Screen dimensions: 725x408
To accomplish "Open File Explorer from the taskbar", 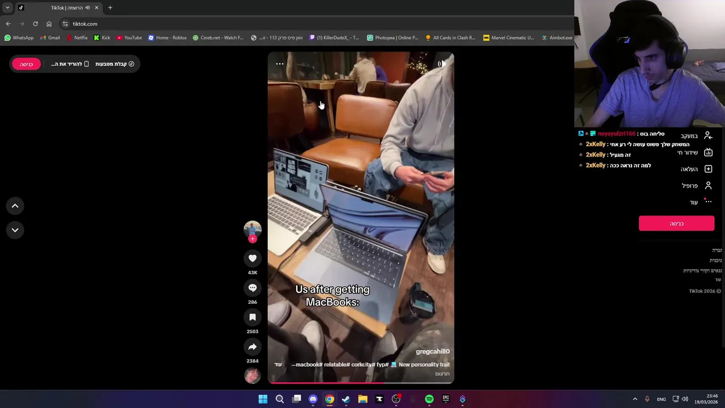I will point(362,399).
